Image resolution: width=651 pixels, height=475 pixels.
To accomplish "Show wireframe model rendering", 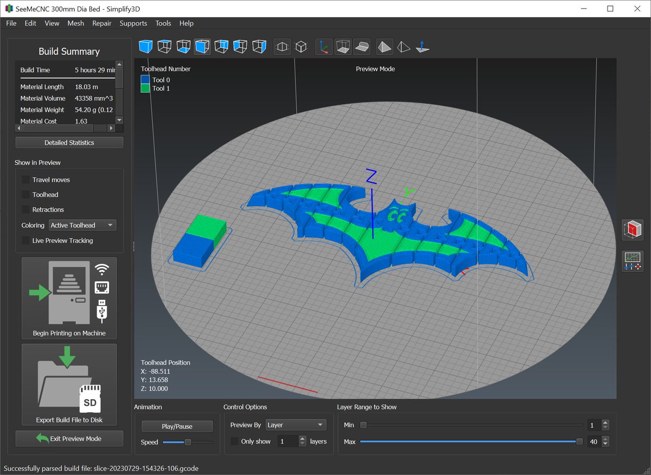I will [404, 47].
